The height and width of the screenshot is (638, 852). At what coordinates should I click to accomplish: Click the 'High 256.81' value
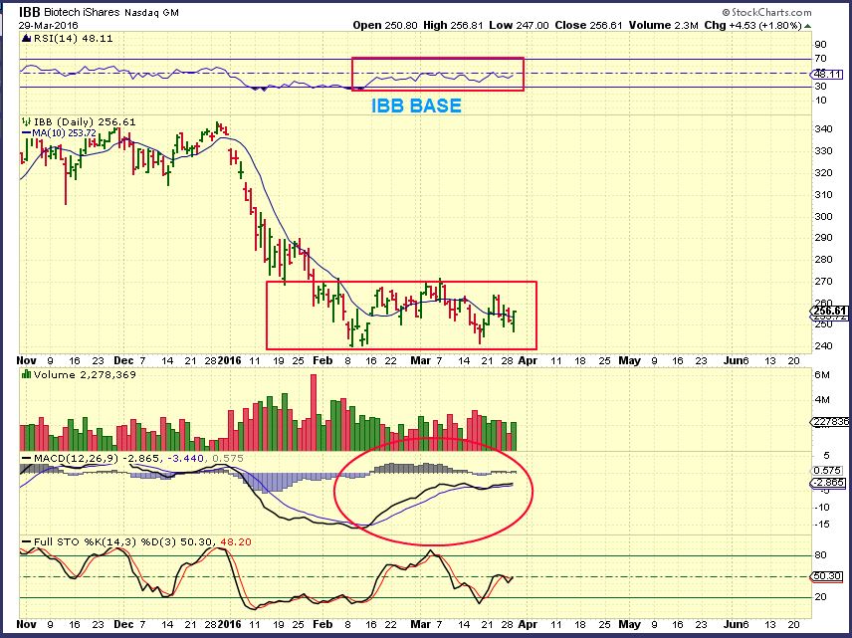pyautogui.click(x=453, y=25)
